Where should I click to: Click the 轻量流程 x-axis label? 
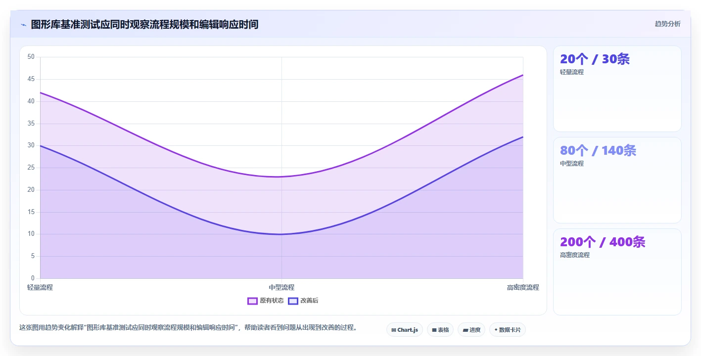coord(40,287)
